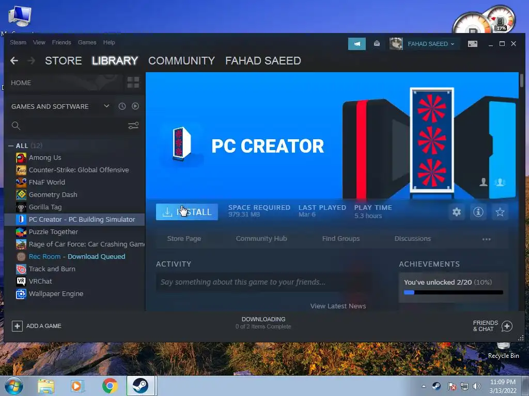529x396 pixels.
Task: Click the recent activity clock icon
Action: [122, 106]
